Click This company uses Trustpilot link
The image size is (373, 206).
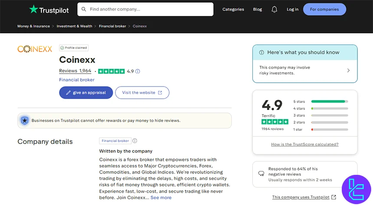click(301, 197)
